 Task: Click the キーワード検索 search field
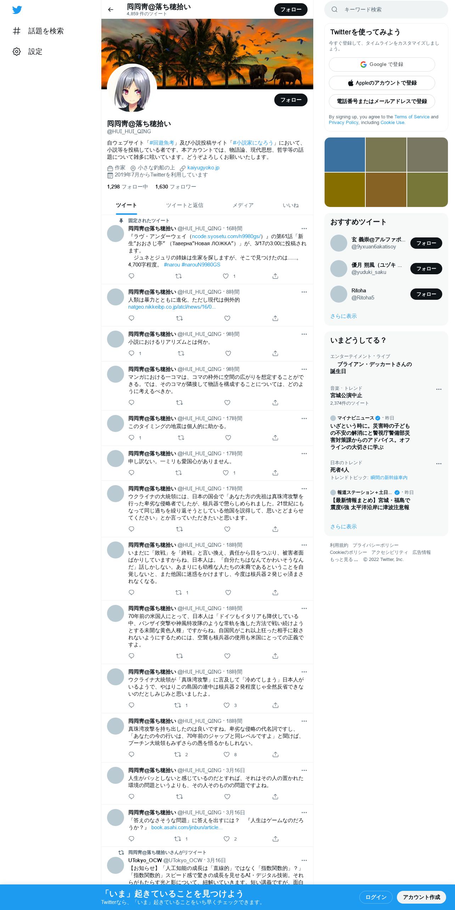tap(386, 10)
